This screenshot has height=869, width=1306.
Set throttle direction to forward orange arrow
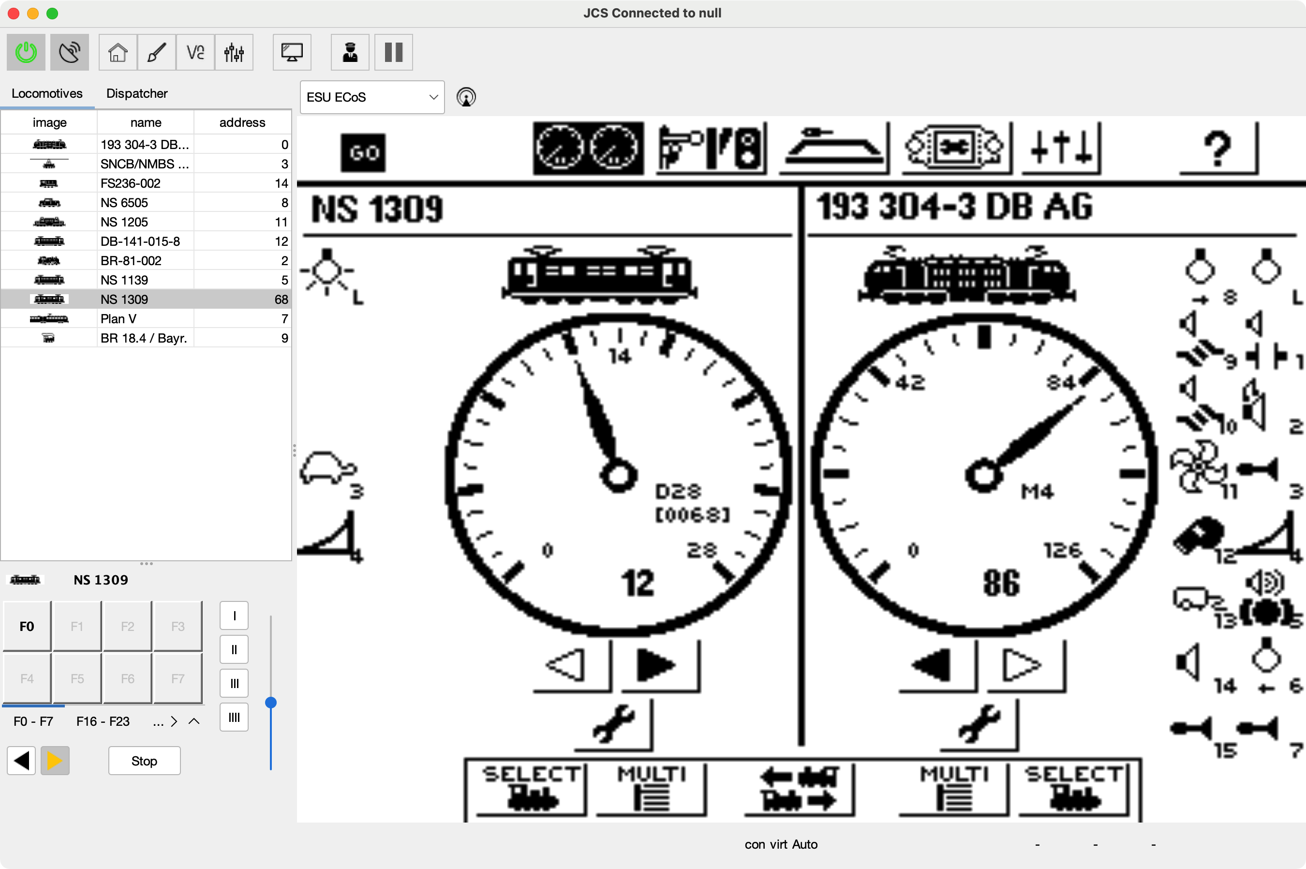(55, 761)
